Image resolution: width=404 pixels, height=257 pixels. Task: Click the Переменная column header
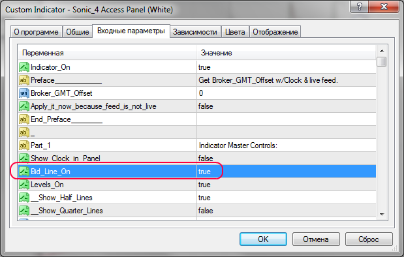click(x=107, y=53)
